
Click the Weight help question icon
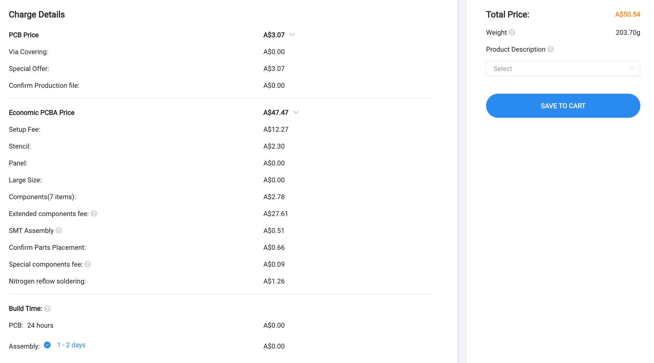coord(512,32)
